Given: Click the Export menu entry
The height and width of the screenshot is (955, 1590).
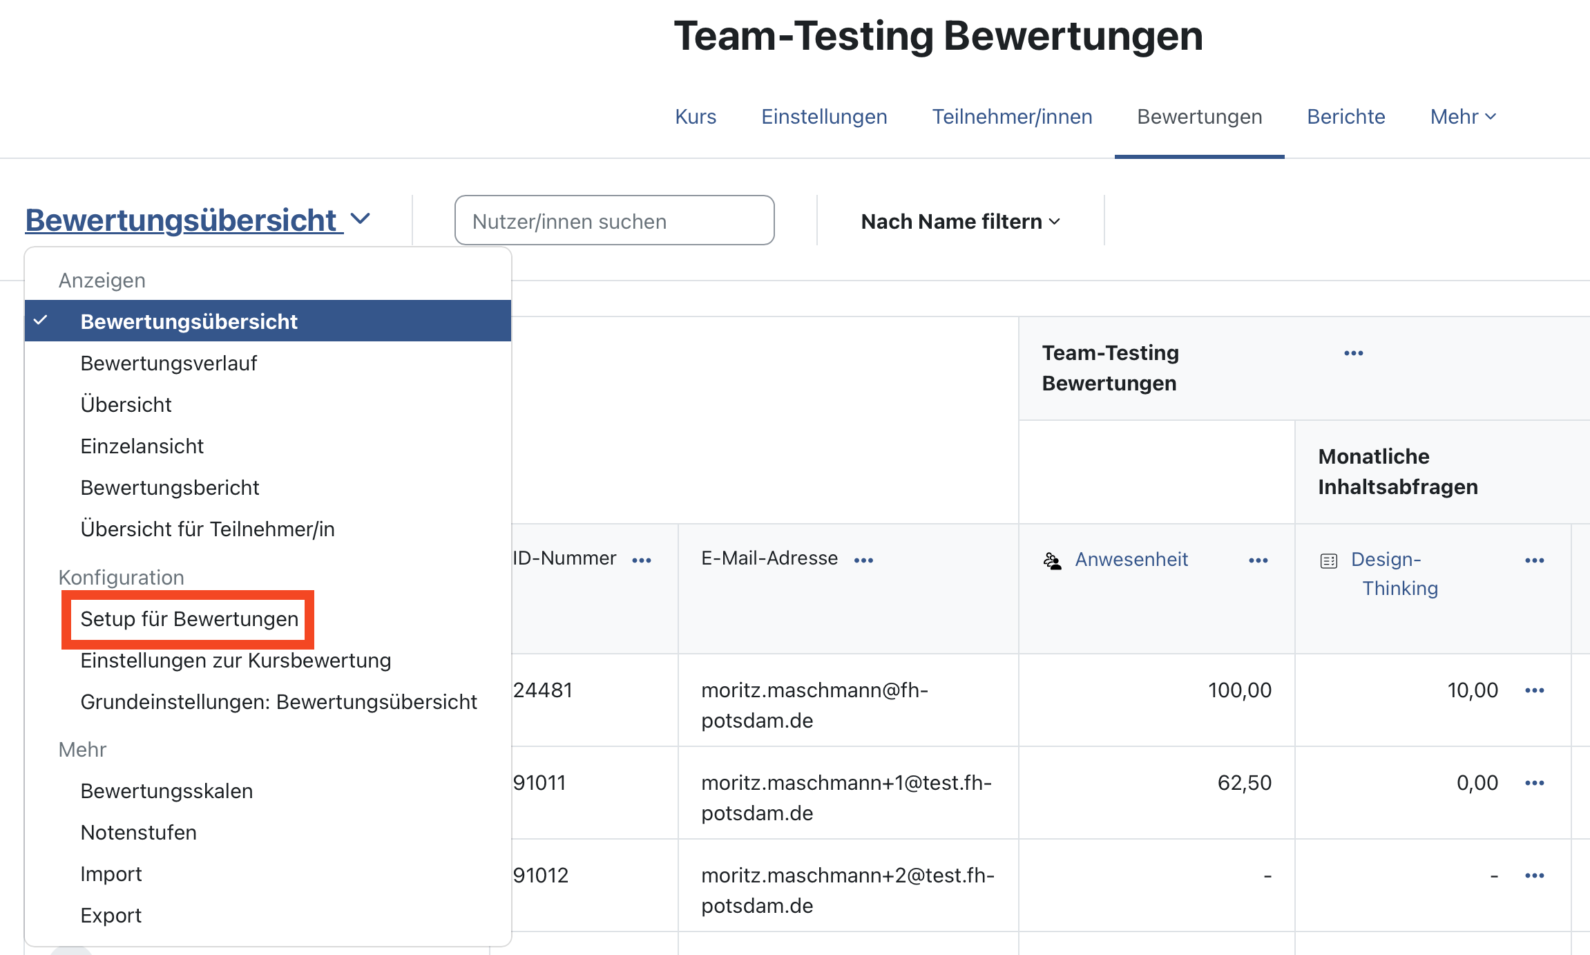Looking at the screenshot, I should pyautogui.click(x=111, y=916).
